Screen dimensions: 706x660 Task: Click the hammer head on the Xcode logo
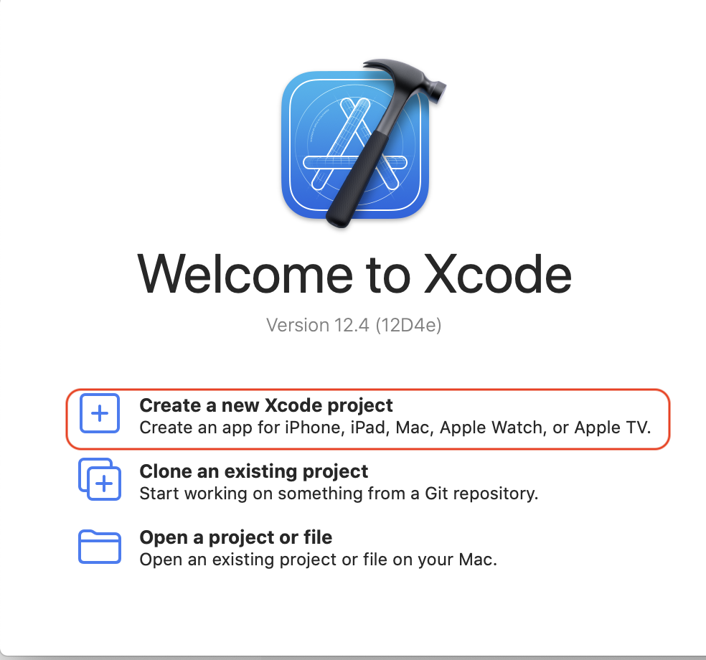tap(405, 81)
